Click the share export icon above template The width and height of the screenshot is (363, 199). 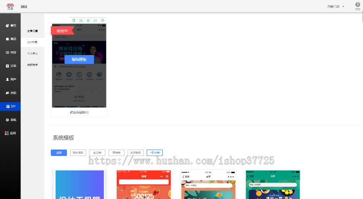(x=95, y=21)
